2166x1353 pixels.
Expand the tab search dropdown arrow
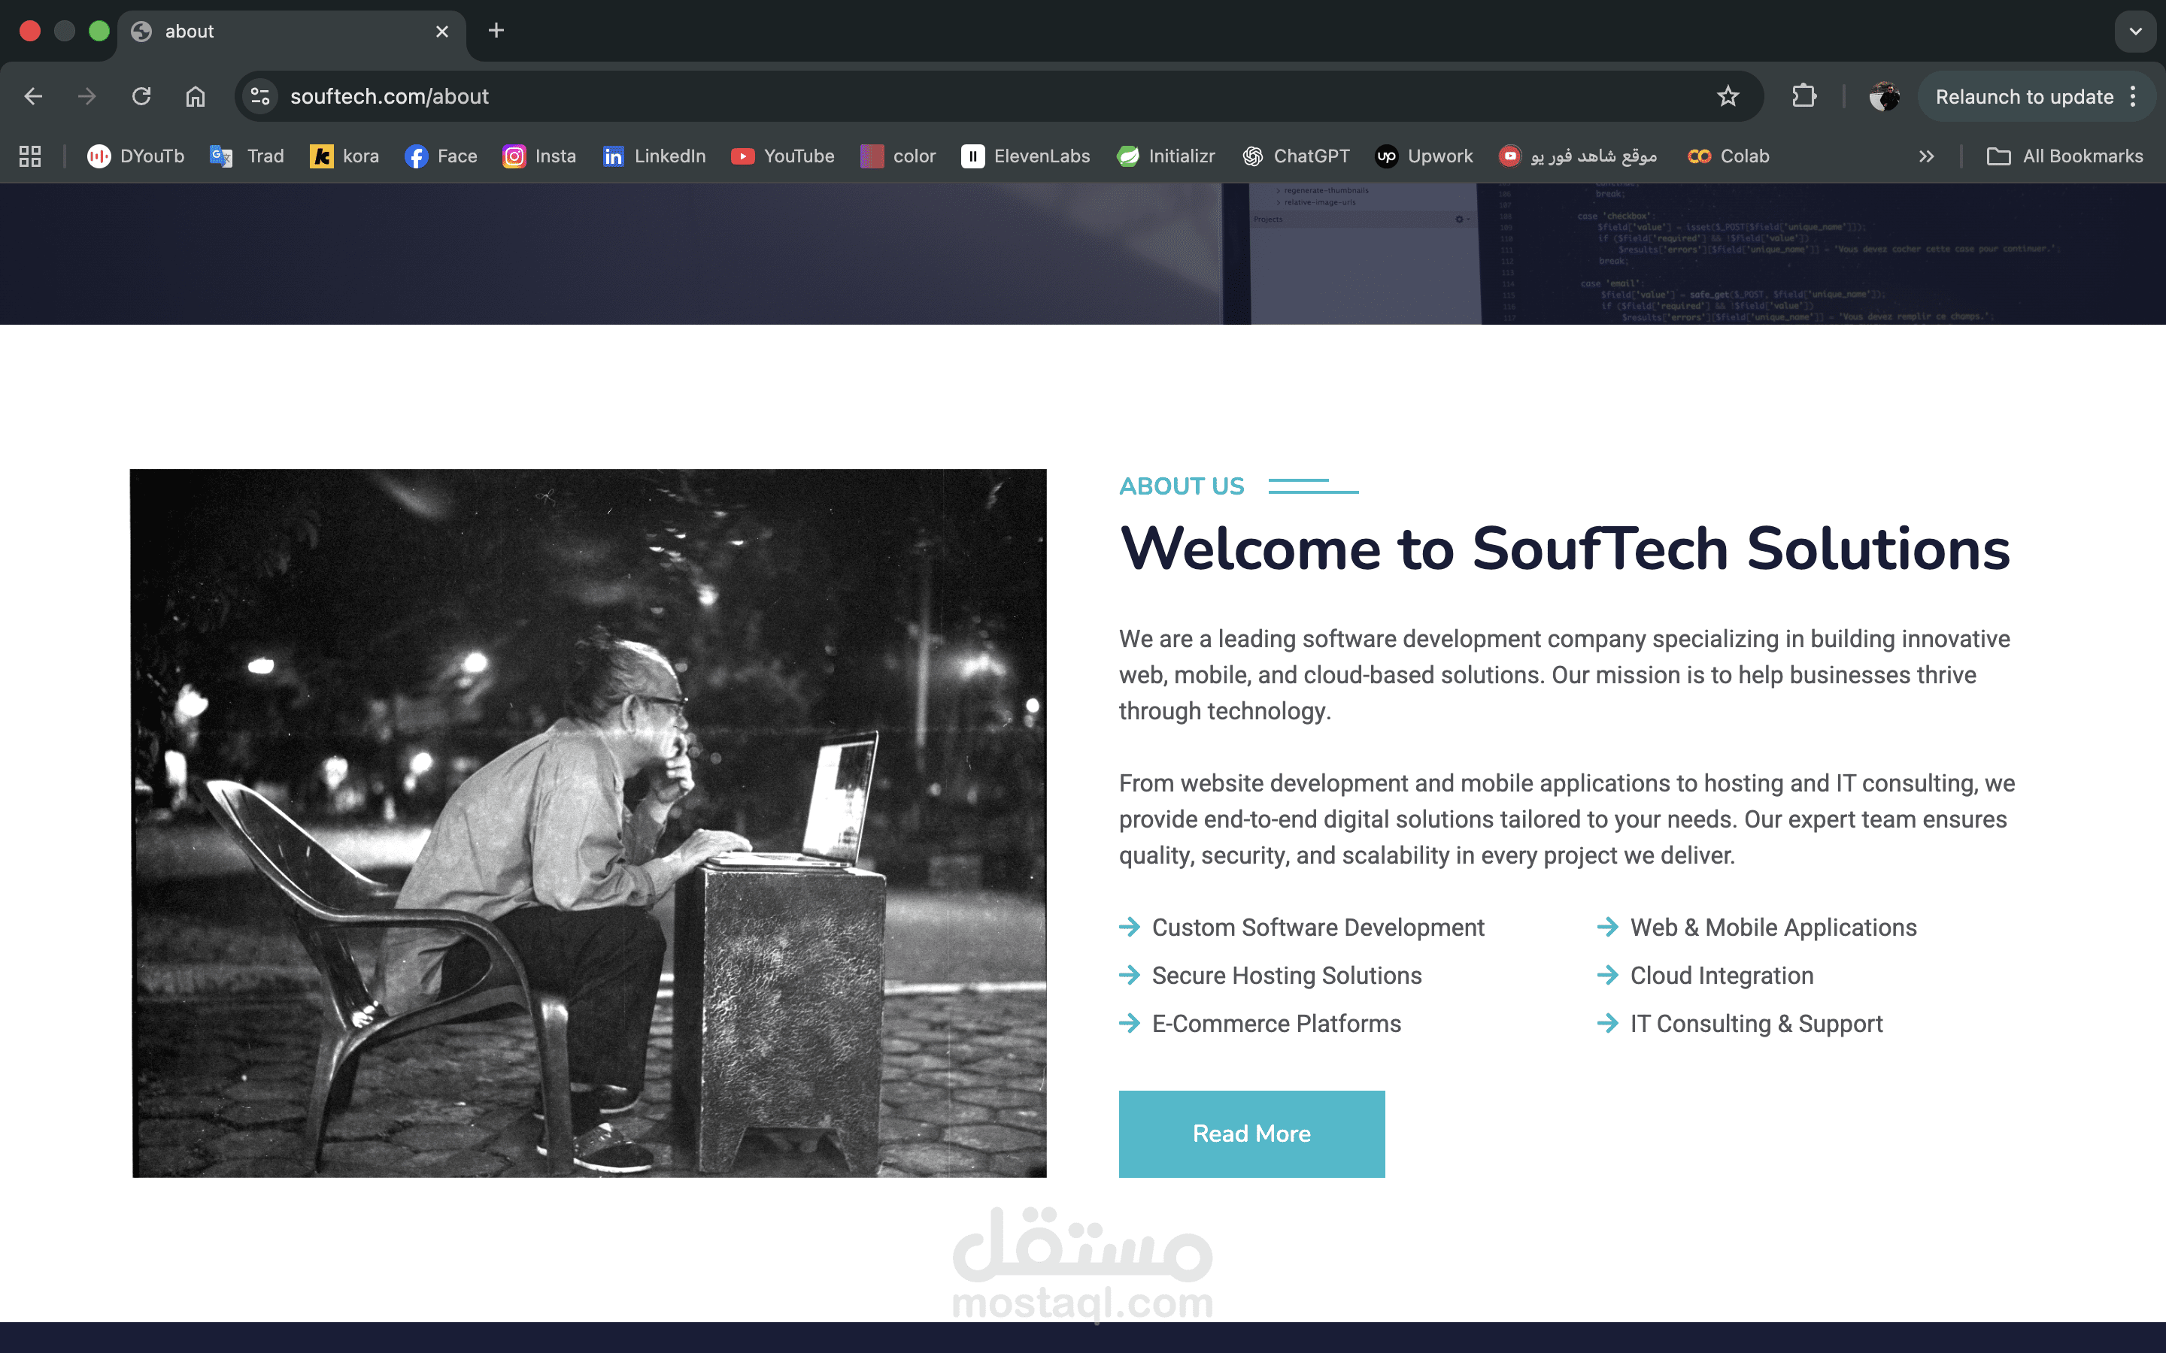pos(2136,32)
